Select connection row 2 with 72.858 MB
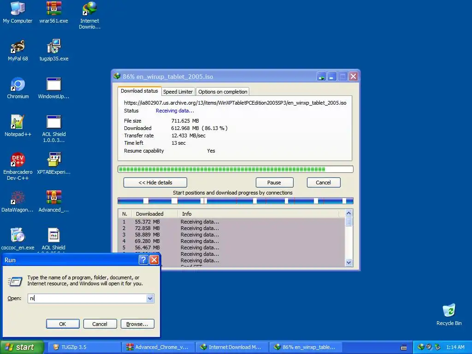Image resolution: width=472 pixels, height=354 pixels. (x=231, y=228)
